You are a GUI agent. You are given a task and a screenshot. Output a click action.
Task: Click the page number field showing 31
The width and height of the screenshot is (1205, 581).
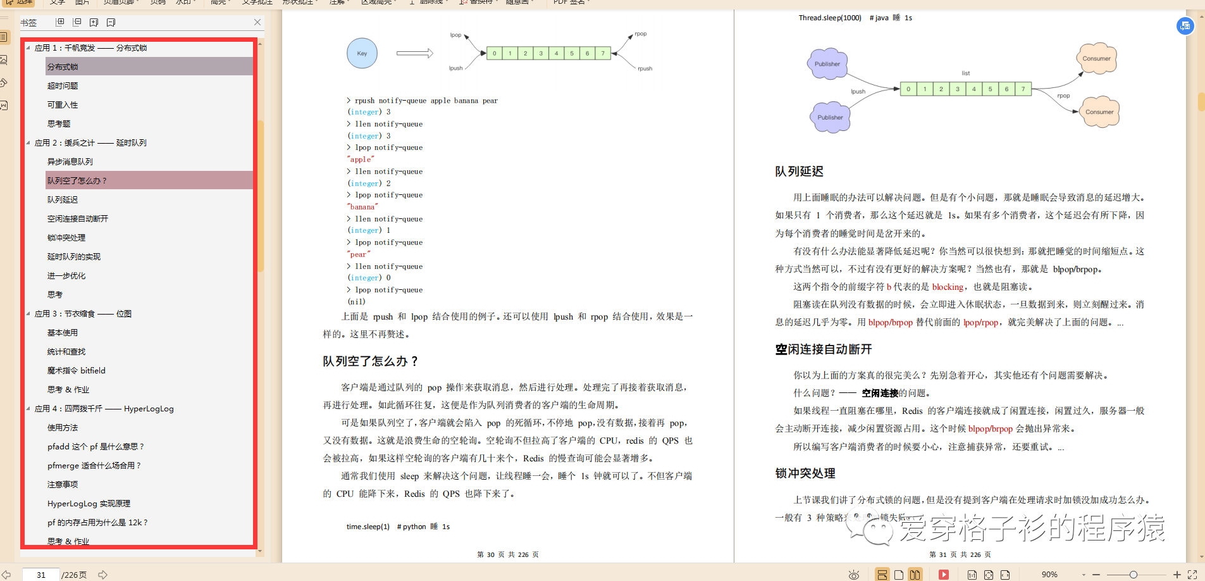(41, 575)
